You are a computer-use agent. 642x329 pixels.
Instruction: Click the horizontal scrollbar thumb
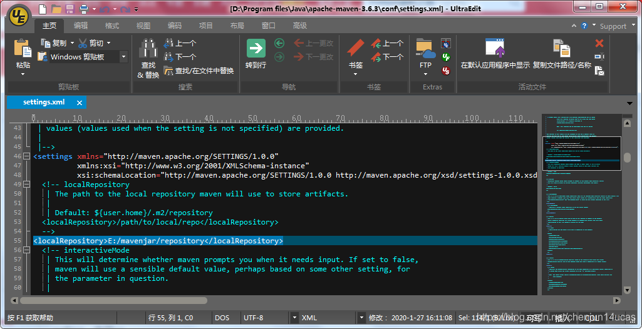(114, 300)
